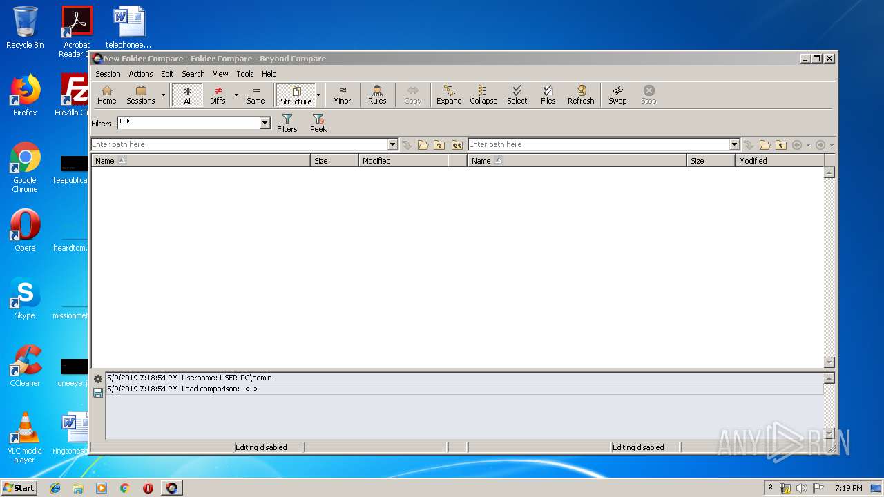Click the right path input field
884x497 pixels.
[598, 144]
